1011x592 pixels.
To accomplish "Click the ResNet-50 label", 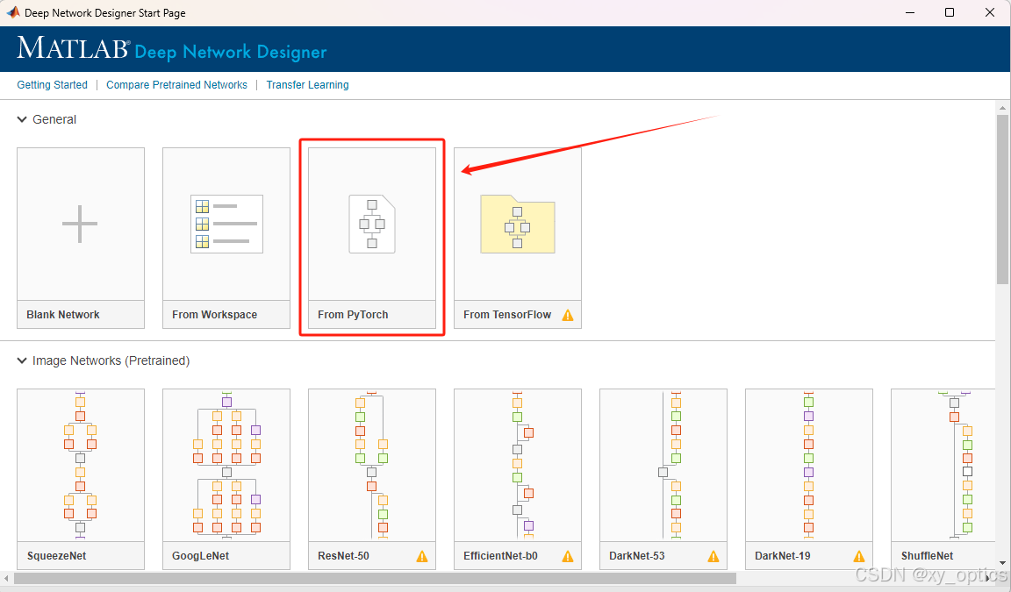I will 344,556.
